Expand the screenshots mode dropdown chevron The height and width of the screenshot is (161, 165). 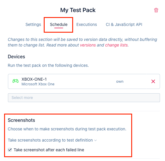coord(95,140)
